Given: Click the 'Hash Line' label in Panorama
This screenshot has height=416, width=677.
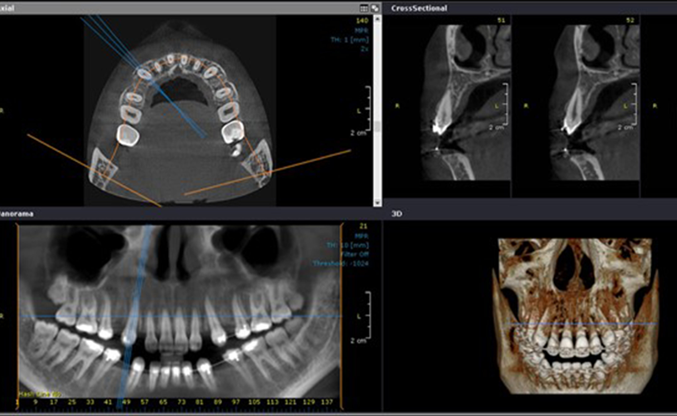Looking at the screenshot, I should (40, 394).
